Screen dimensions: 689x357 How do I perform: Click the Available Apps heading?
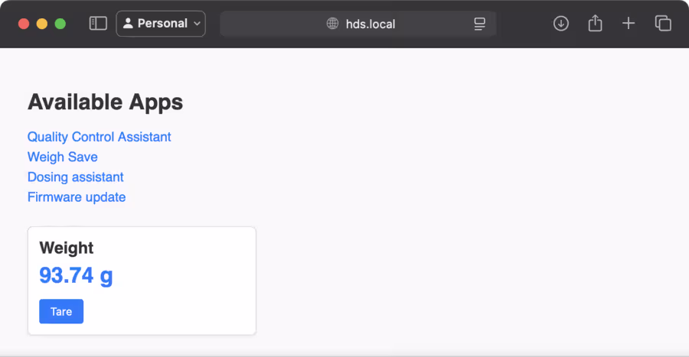coord(105,102)
